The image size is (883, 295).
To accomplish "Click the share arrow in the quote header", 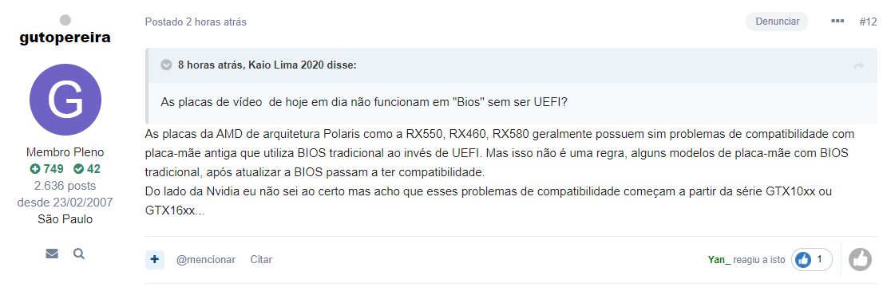I will 859,65.
